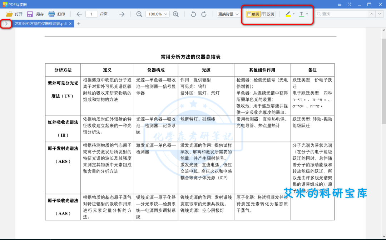
Task: Click the scrollbar up arrow
Action: point(384,30)
